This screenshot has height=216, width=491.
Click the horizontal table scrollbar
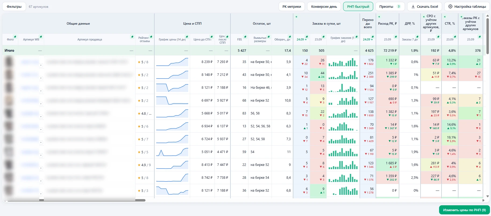(x=76, y=200)
